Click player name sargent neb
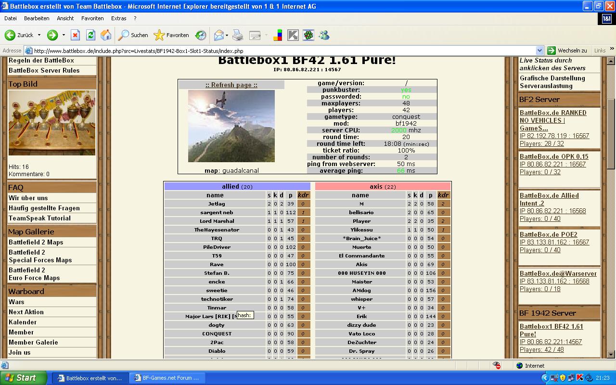Image resolution: width=616 pixels, height=385 pixels. 217,212
